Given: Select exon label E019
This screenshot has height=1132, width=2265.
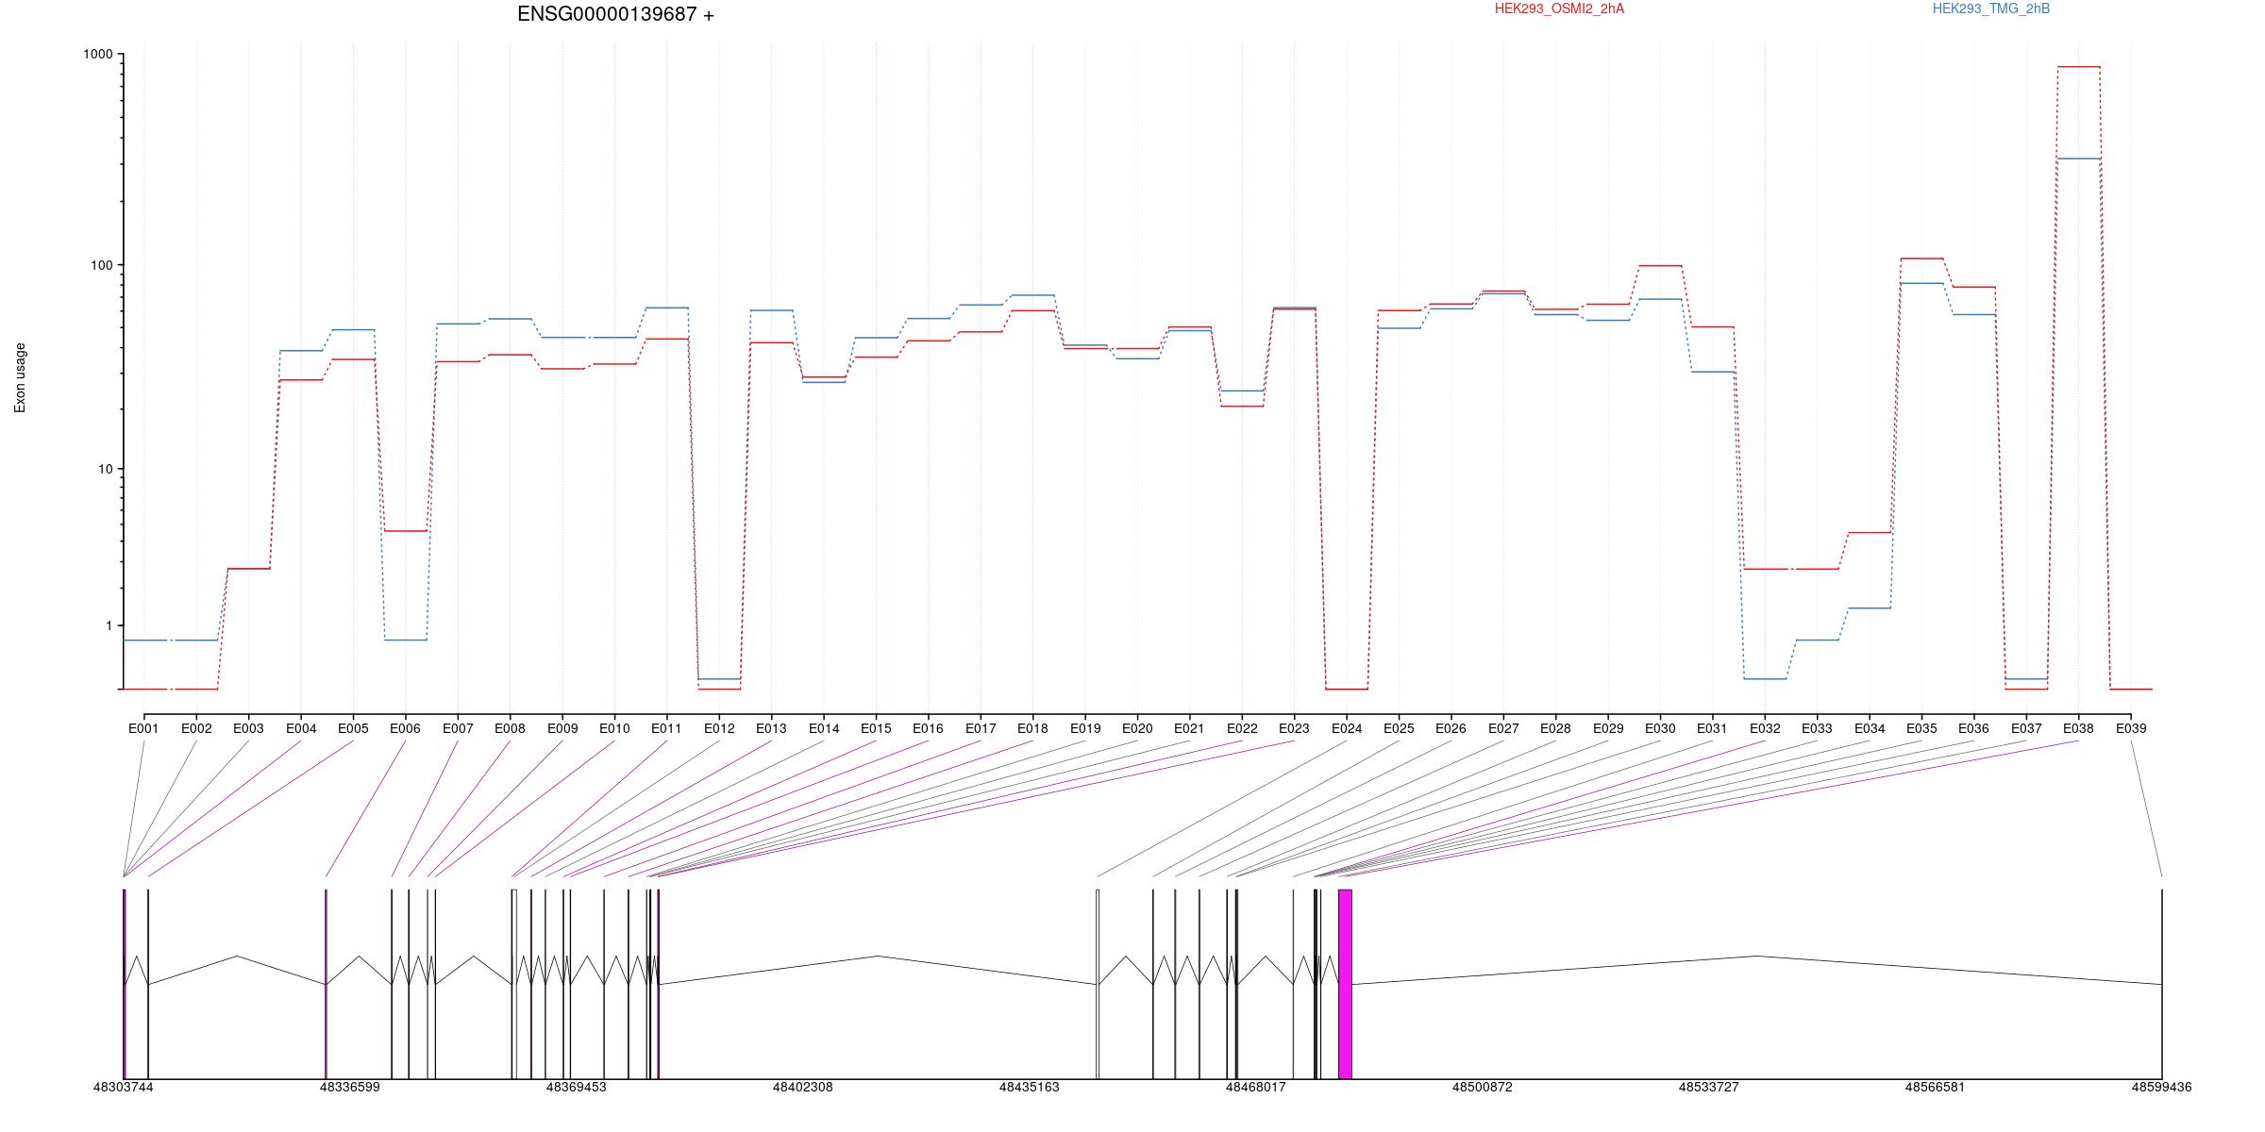Looking at the screenshot, I should pyautogui.click(x=1085, y=728).
